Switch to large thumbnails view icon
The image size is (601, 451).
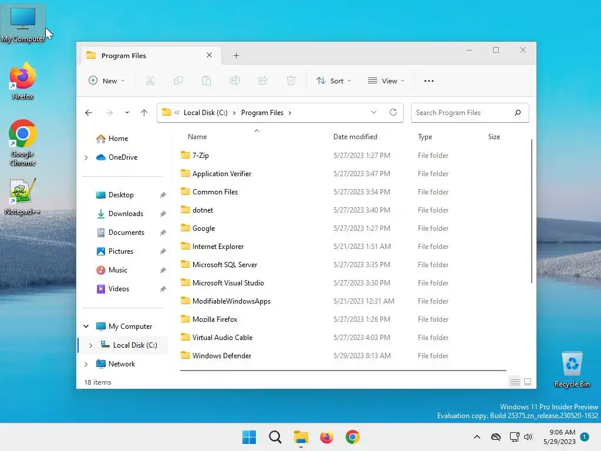coord(528,382)
